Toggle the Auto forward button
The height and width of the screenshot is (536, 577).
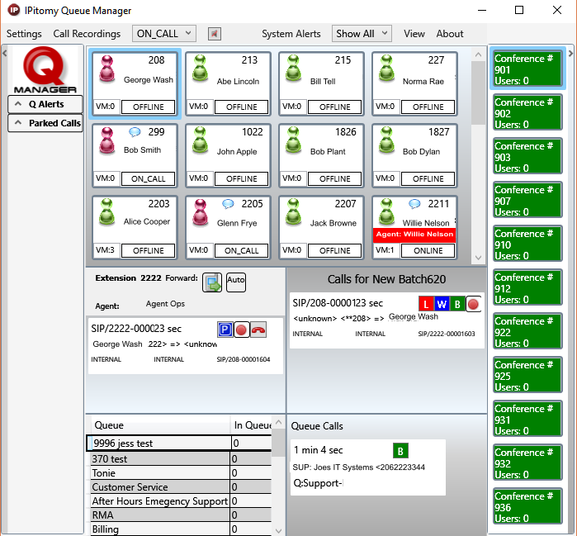pyautogui.click(x=236, y=280)
